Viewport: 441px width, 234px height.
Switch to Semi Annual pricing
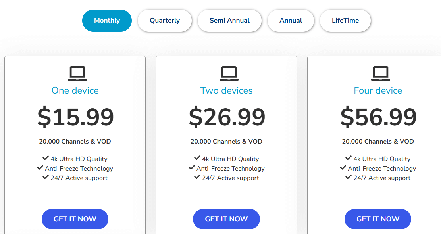[x=229, y=20]
